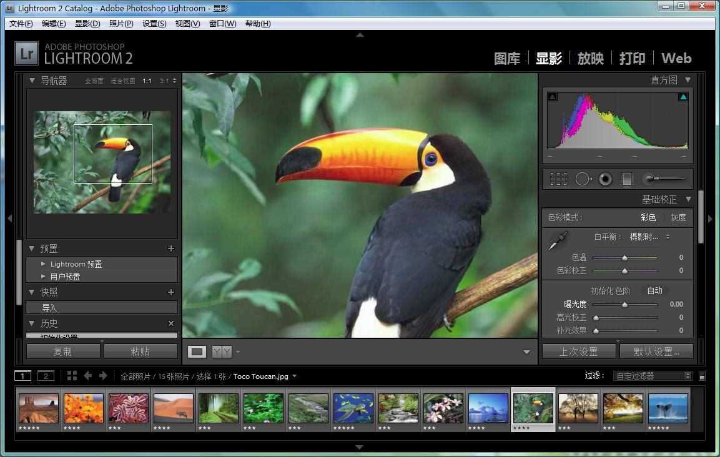
Task: Expand the Lightroom 预置 presets list
Action: 42,263
